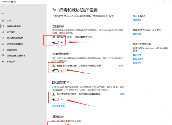Open the 获取帮助 link

[137, 20]
